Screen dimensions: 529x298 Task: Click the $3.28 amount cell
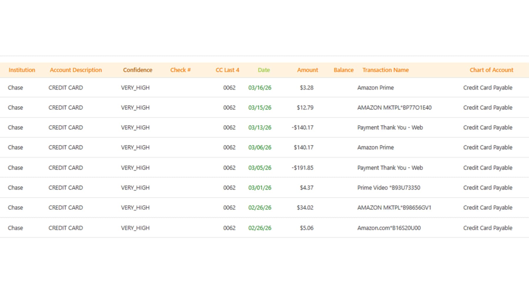[x=307, y=88]
